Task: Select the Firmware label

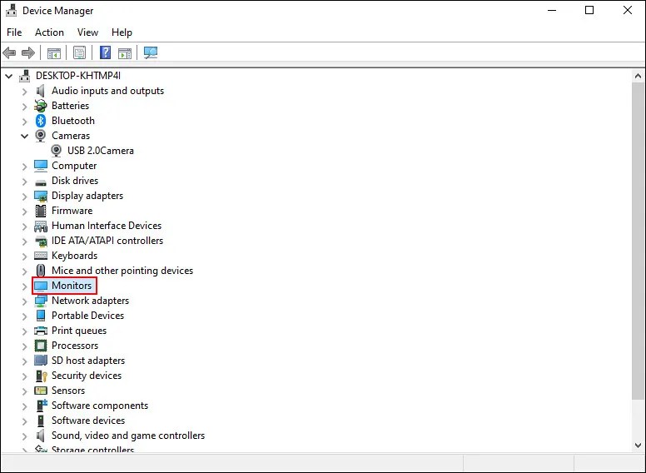Action: (72, 211)
